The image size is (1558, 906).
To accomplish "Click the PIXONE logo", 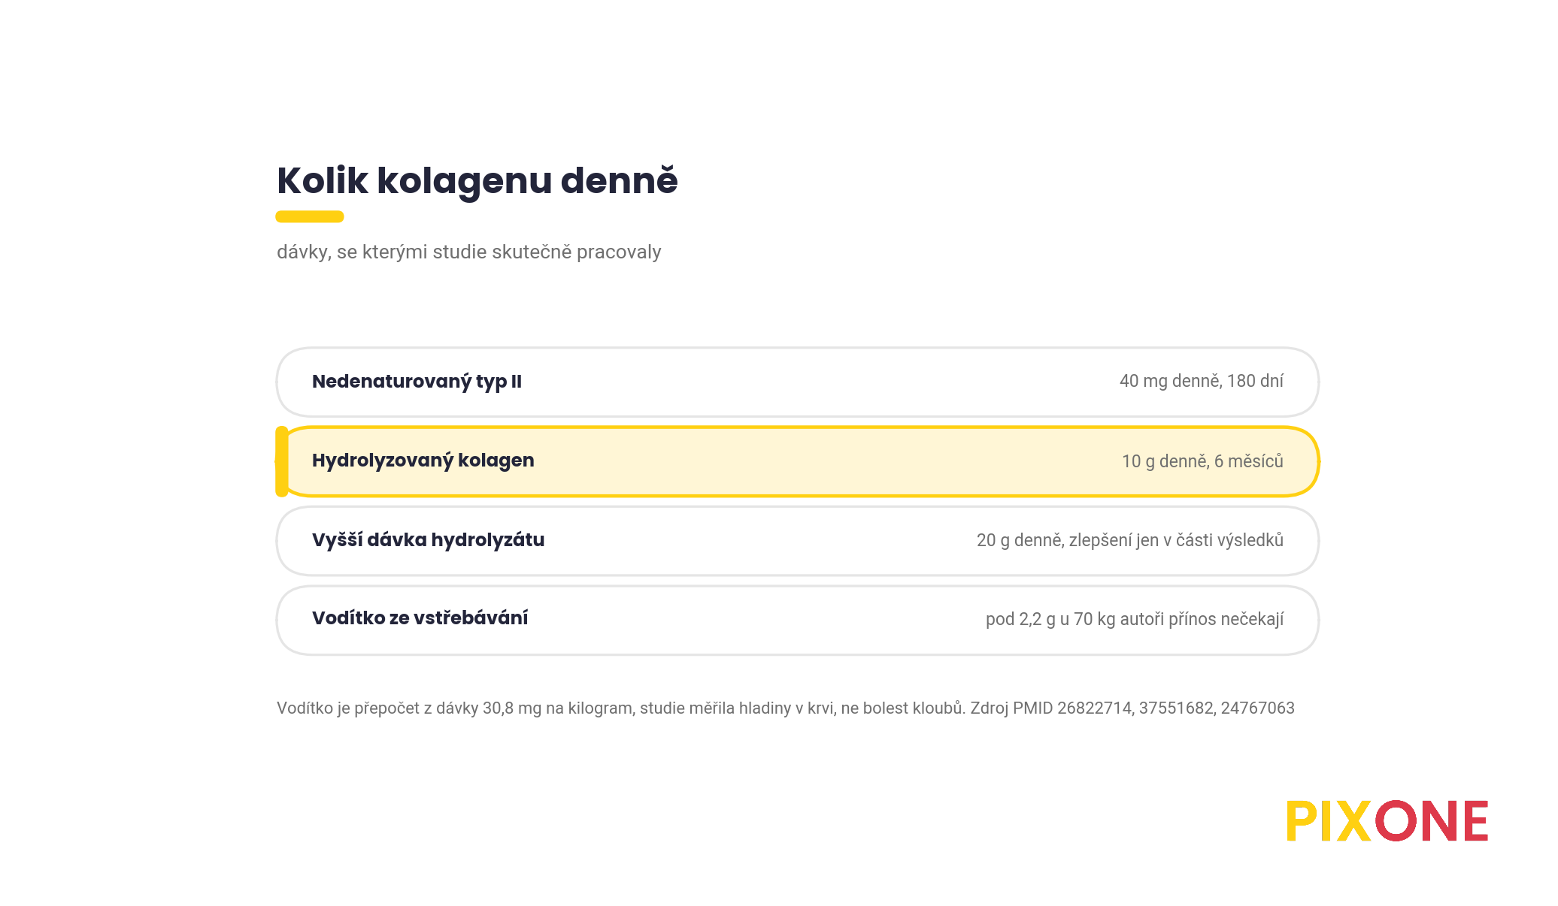I will pos(1387,821).
